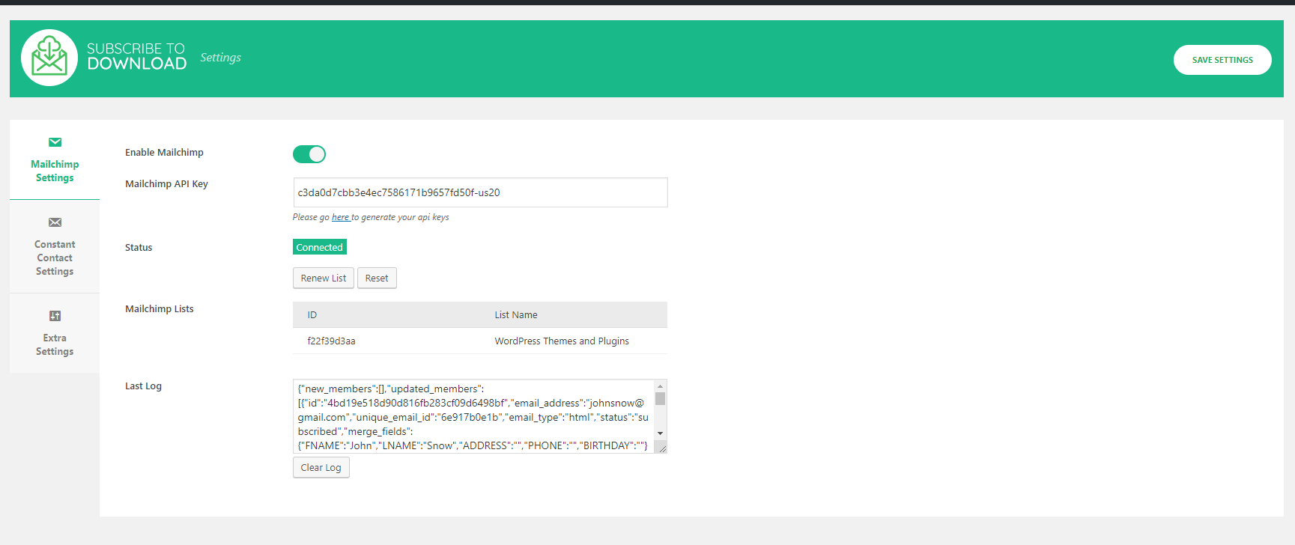Click the Extra Settings sliders icon
The height and width of the screenshot is (545, 1295).
(x=55, y=316)
